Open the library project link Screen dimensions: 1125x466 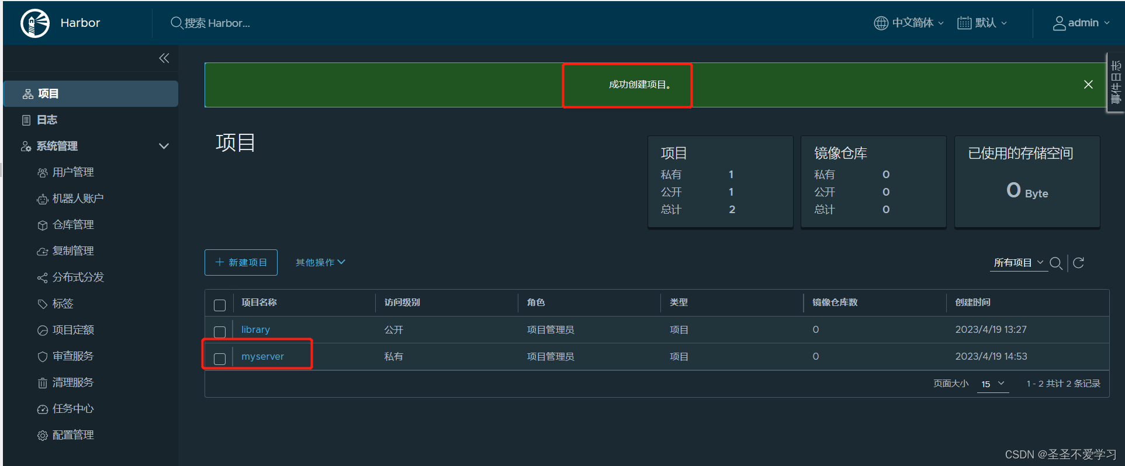click(x=255, y=329)
